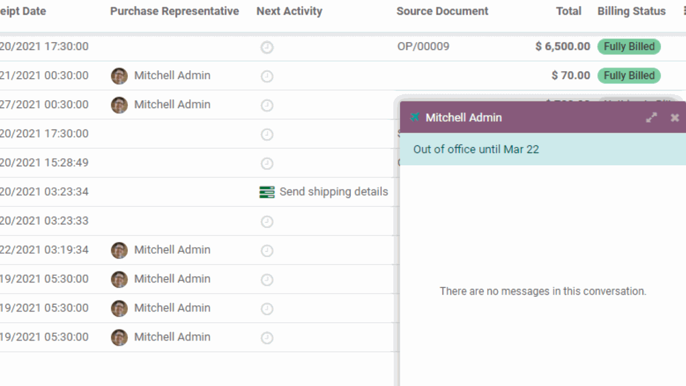This screenshot has width=686, height=386.
Task: Click the activity clock in the 20/2021 15:28:49 row
Action: pyautogui.click(x=267, y=163)
